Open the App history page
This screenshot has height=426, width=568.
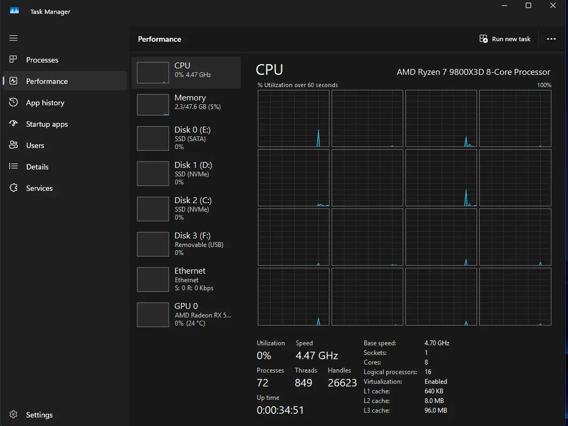pyautogui.click(x=65, y=103)
